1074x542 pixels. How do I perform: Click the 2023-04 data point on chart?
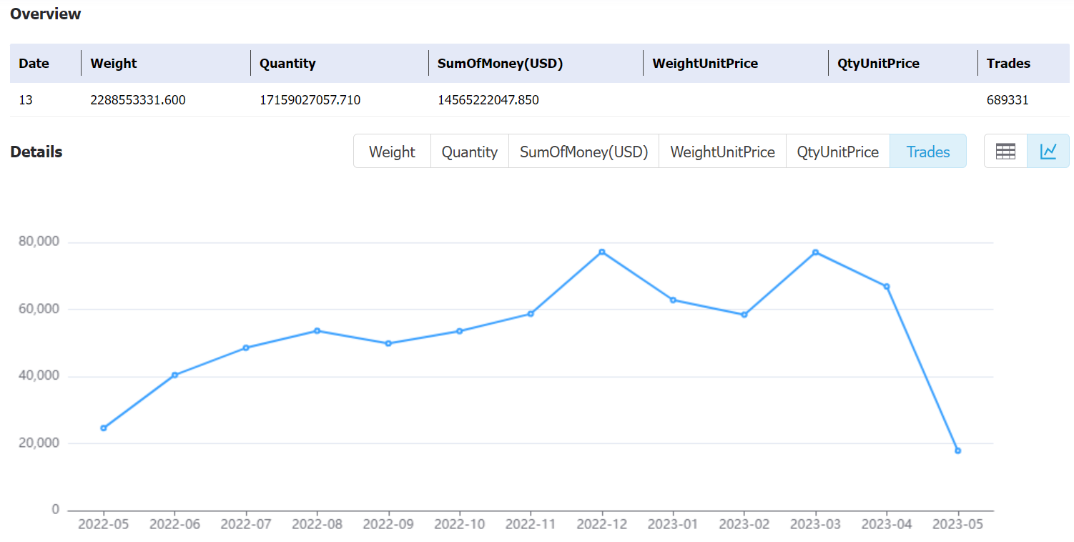point(887,286)
